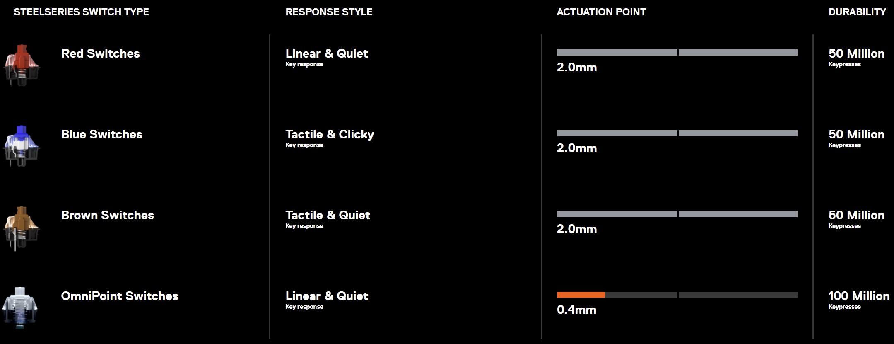Click the Durability column header

[857, 12]
